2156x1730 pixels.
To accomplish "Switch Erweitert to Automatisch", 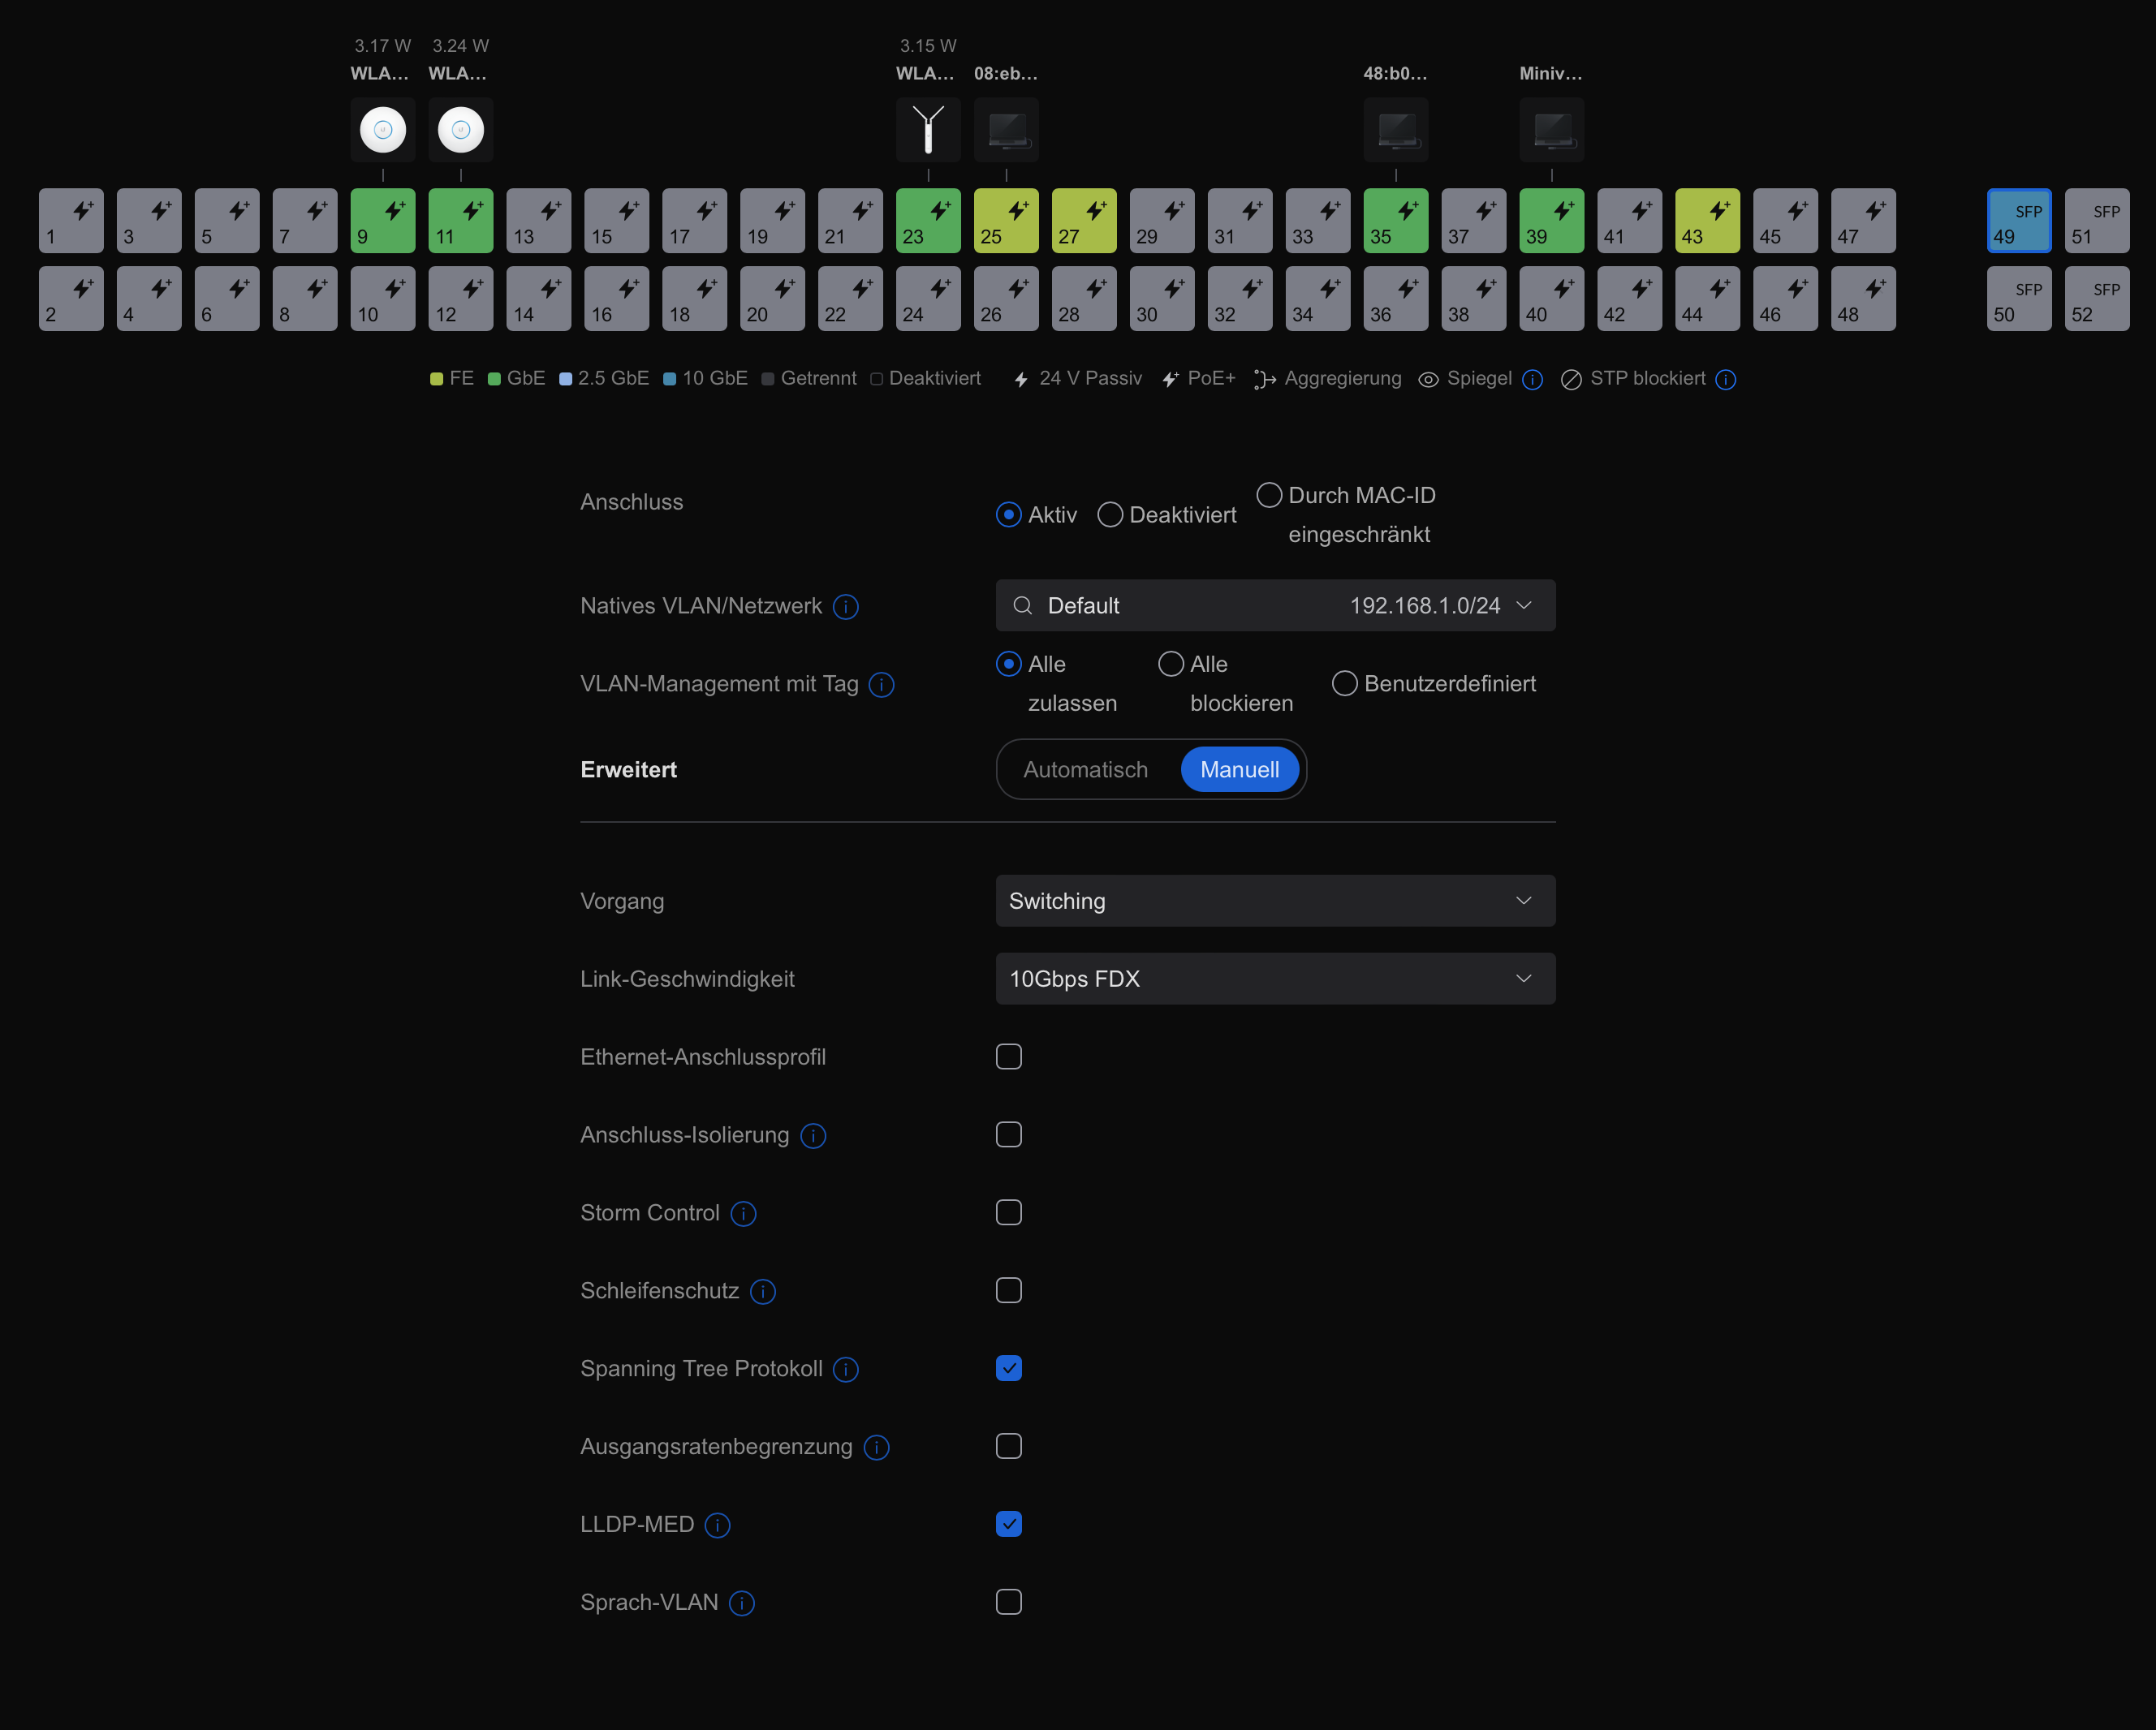I will 1085,769.
